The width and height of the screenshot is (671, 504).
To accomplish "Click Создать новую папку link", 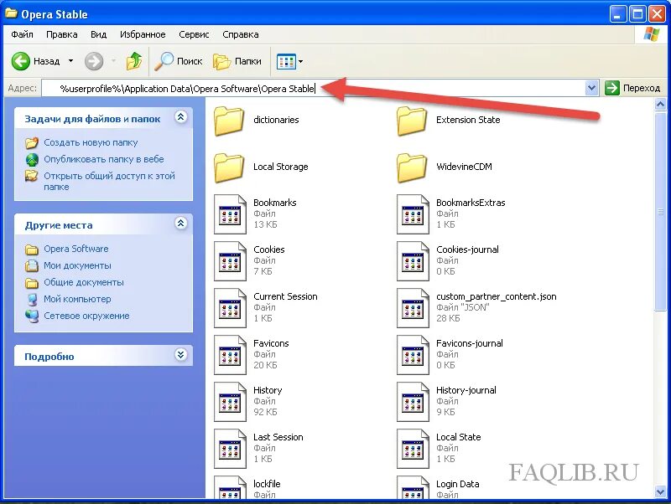I will click(91, 142).
